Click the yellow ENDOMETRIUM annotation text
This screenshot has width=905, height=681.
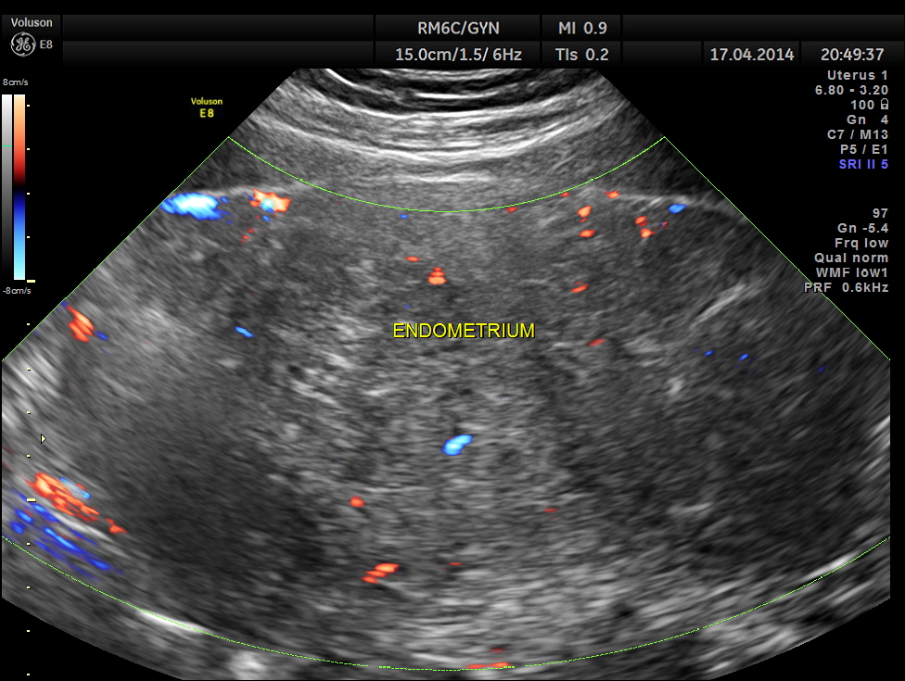464,331
